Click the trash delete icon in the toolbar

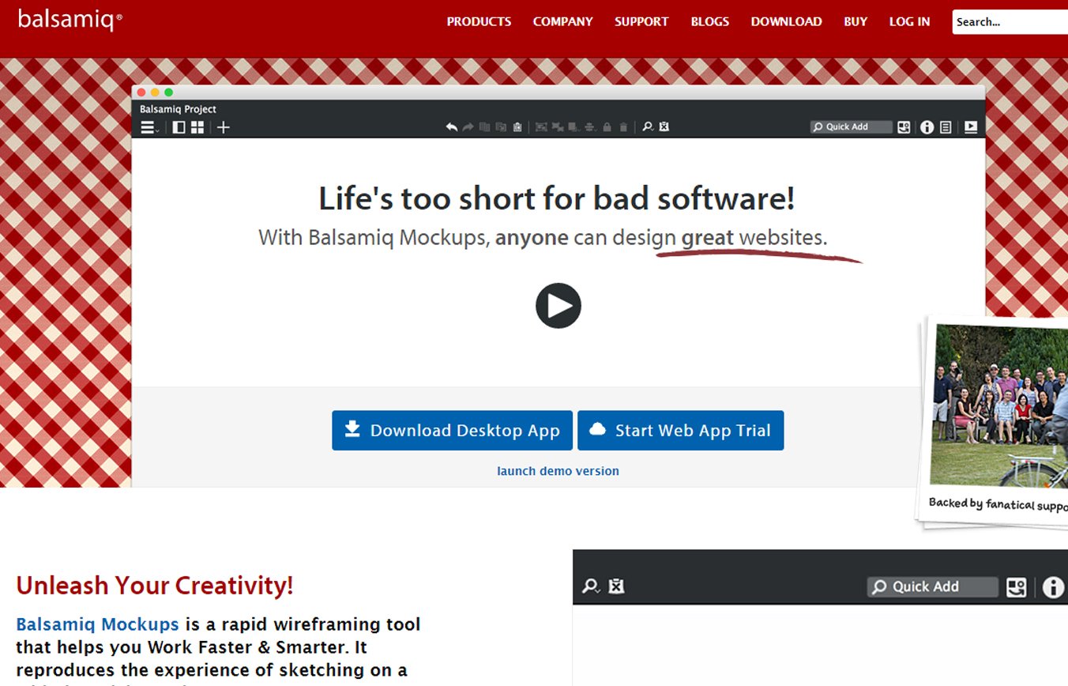click(623, 127)
